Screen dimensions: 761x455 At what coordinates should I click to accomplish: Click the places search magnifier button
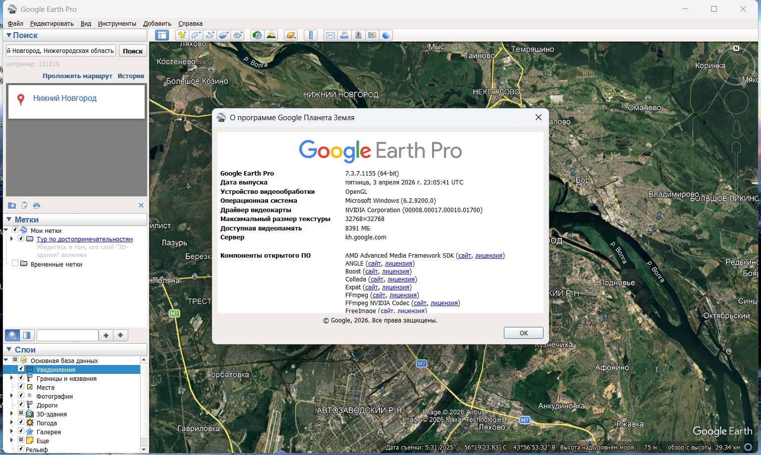coord(12,335)
